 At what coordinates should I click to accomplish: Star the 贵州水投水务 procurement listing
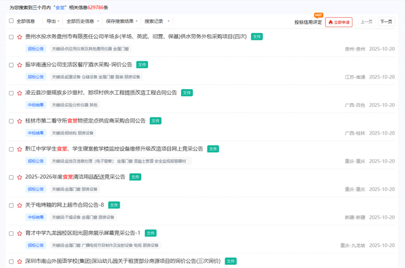(x=20, y=37)
